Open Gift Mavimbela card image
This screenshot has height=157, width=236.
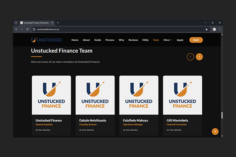pos(183,95)
